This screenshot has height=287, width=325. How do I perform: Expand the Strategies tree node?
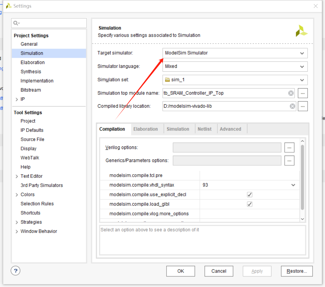pyautogui.click(x=17, y=222)
